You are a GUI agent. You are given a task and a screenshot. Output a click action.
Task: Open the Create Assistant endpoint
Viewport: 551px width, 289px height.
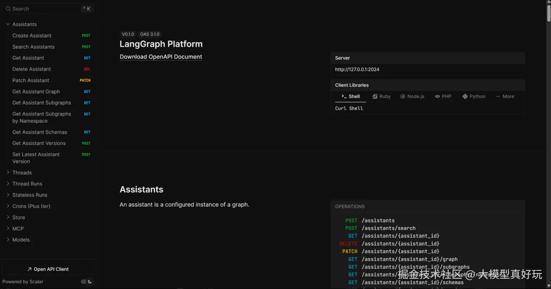32,36
